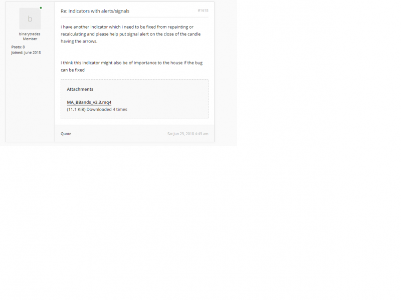Click the green online status dot
Image resolution: width=401 pixels, height=300 pixels.
coord(41,8)
